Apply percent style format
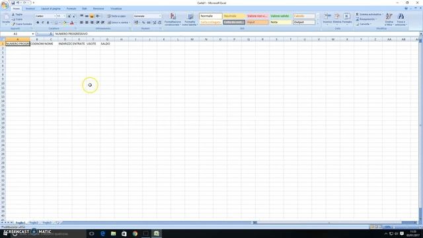This screenshot has width=423, height=238. point(143,22)
